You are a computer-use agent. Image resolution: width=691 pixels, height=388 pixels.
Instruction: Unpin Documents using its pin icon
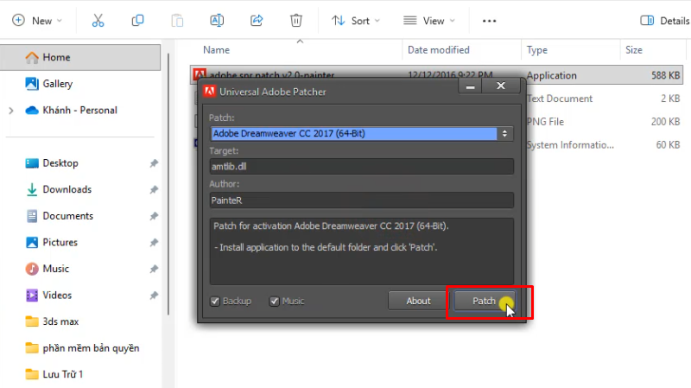[154, 217]
